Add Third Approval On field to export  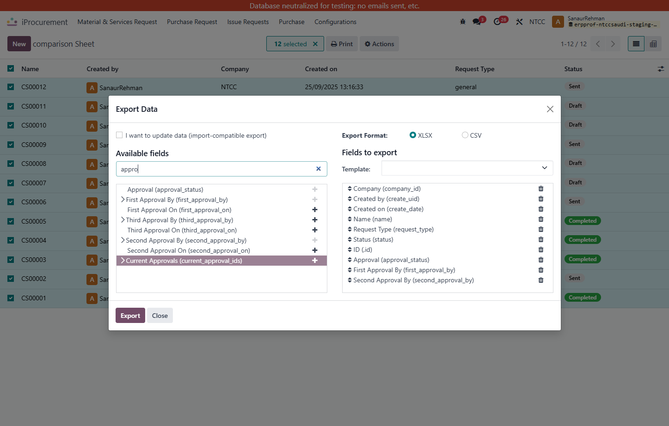click(x=315, y=230)
